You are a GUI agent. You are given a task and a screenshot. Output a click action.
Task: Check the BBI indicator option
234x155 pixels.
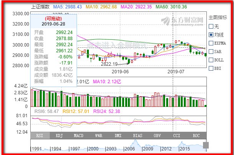pyautogui.click(x=211, y=68)
